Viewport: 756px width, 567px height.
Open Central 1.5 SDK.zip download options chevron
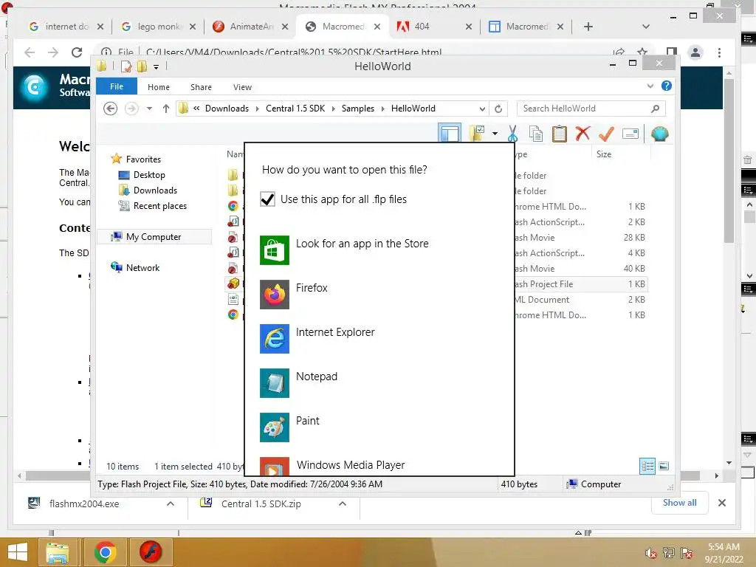pos(343,504)
